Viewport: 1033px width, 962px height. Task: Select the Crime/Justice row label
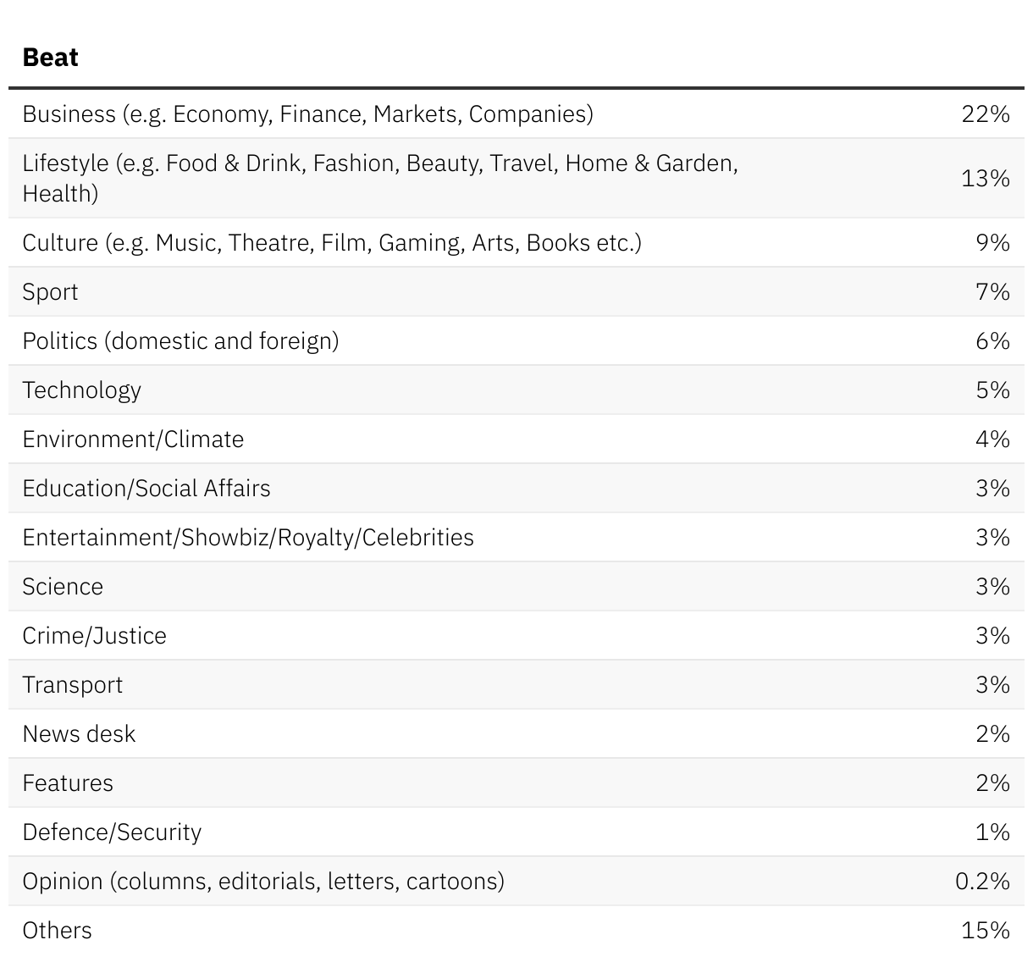94,636
